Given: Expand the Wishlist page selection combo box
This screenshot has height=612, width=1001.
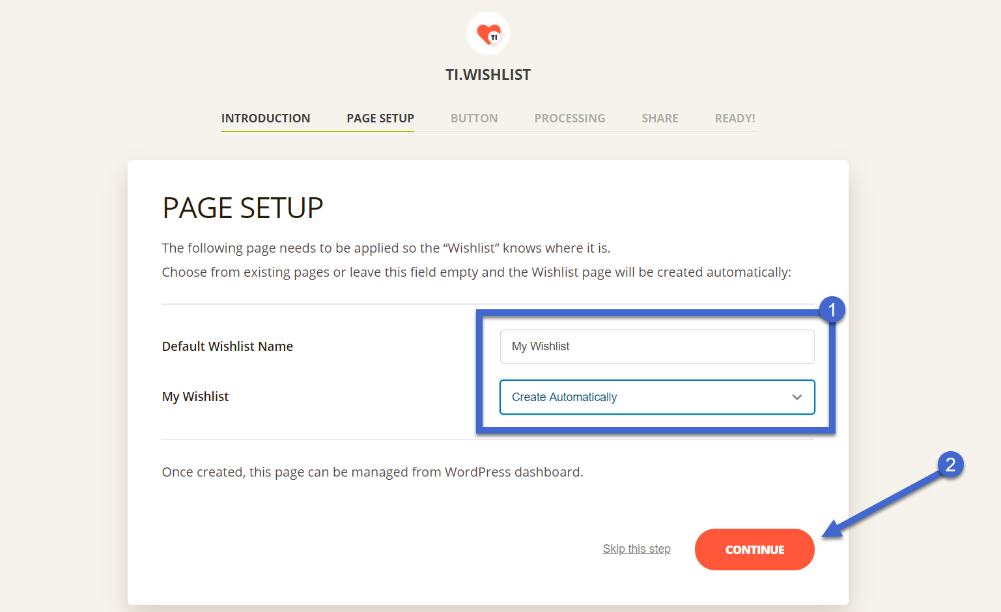Looking at the screenshot, I should click(656, 397).
